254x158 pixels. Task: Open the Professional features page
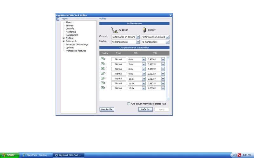[76, 51]
